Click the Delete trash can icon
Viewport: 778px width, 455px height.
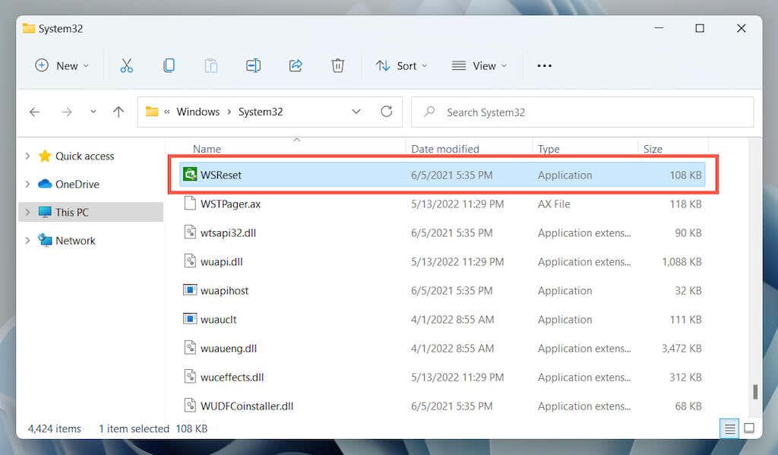click(x=338, y=65)
